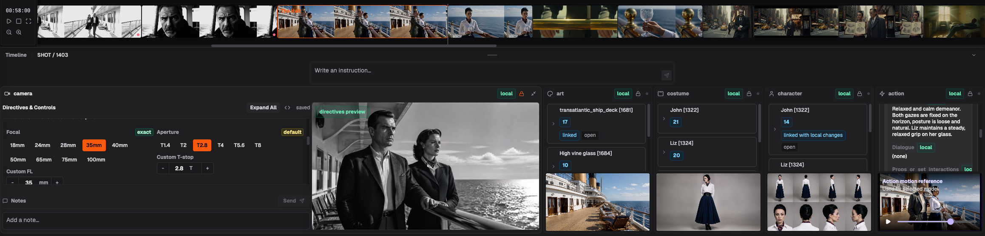Viewport: 985px width, 236px height.
Task: Open the ship deck reference image in art
Action: (597, 202)
